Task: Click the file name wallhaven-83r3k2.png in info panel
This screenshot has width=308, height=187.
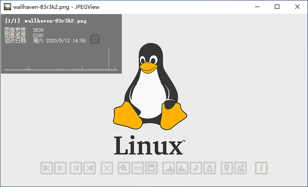Action: [56, 21]
